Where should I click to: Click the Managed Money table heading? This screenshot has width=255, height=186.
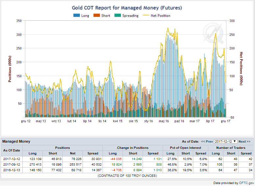point(16,141)
